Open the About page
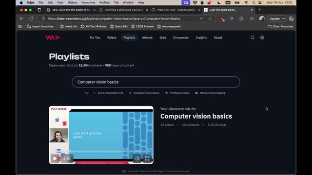This screenshot has width=312, height=175. pos(218,37)
